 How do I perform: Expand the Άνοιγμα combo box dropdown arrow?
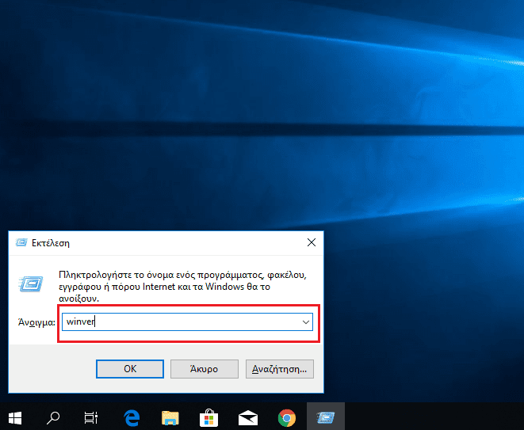305,322
